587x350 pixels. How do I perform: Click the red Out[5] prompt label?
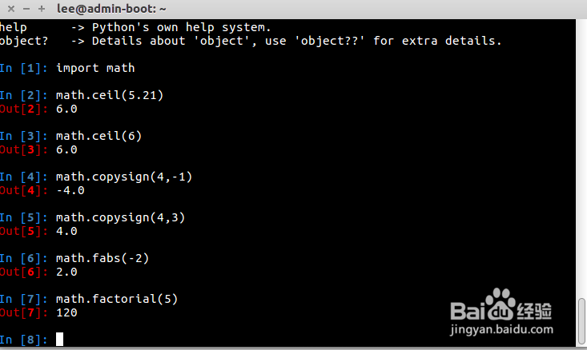[24, 231]
